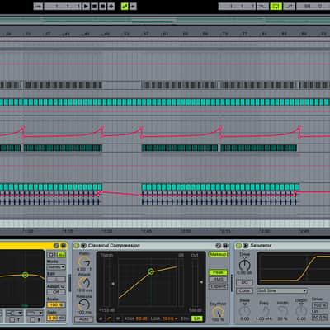Save the Classical Compression preset
330x330 pixels.
click(x=225, y=245)
